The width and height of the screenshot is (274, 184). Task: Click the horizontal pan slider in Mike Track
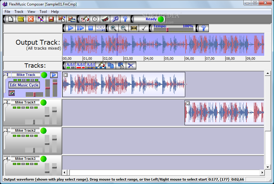(34, 94)
